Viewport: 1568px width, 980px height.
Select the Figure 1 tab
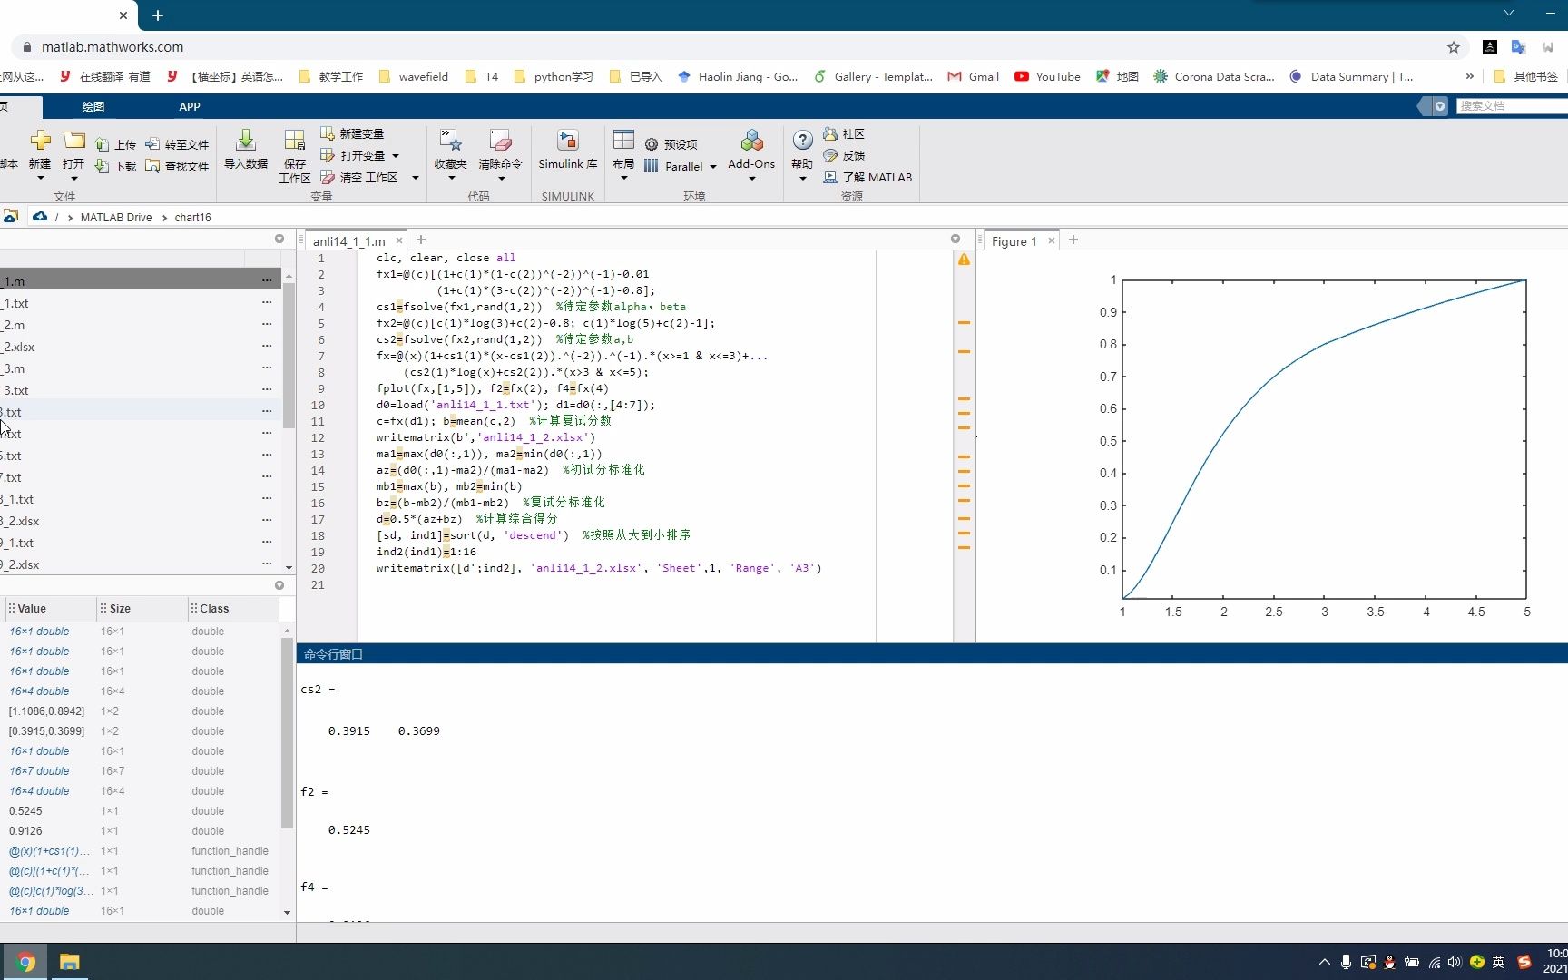1014,241
